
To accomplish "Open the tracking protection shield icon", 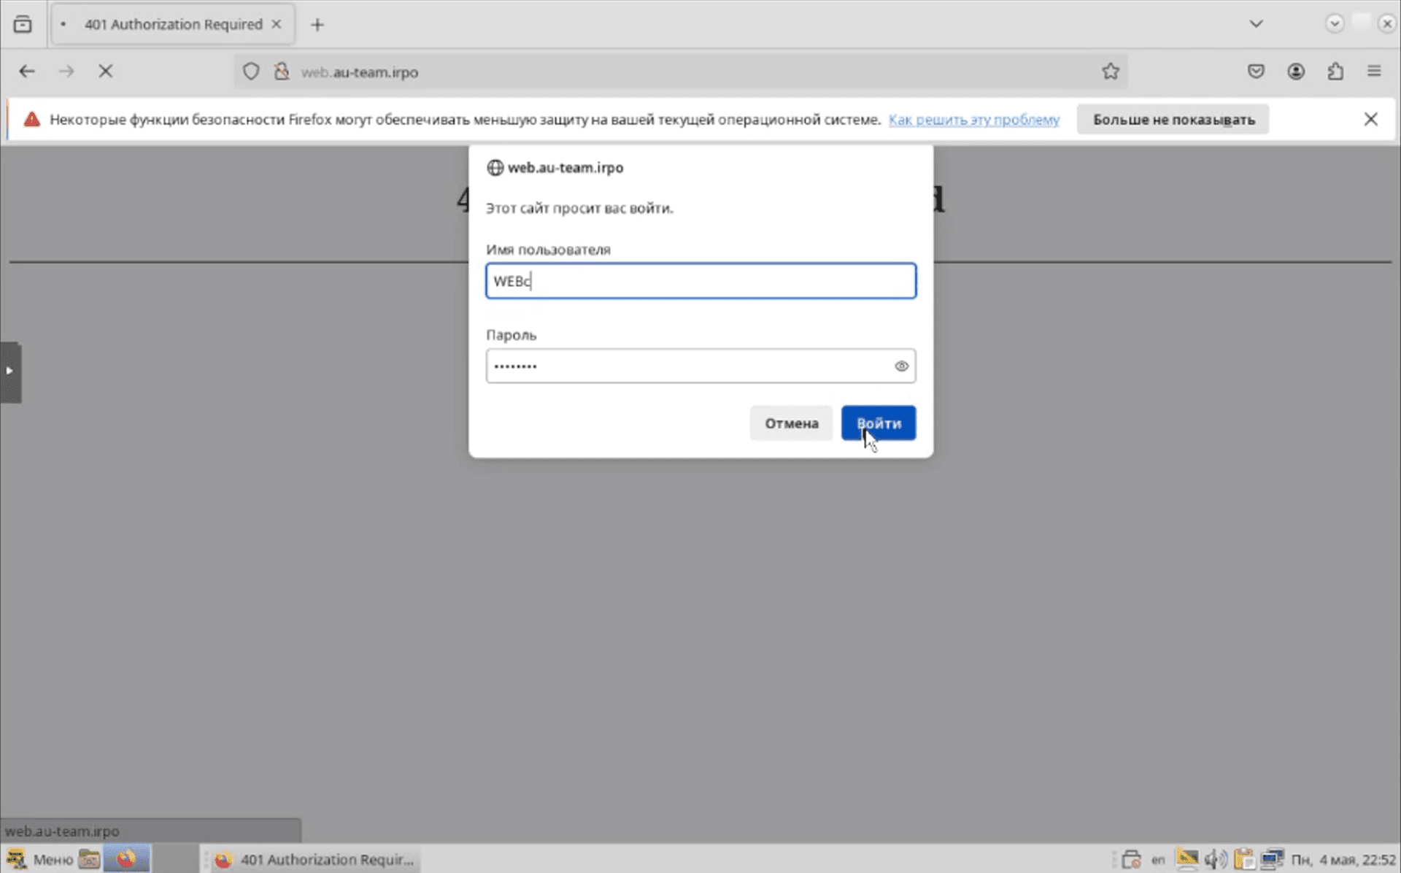I will tap(251, 72).
